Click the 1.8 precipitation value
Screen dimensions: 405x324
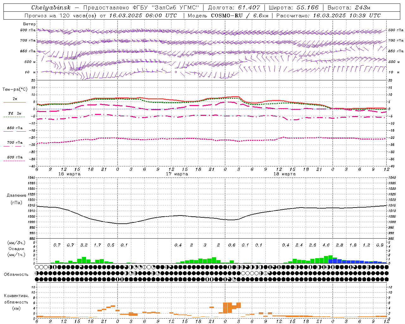pos(353,245)
